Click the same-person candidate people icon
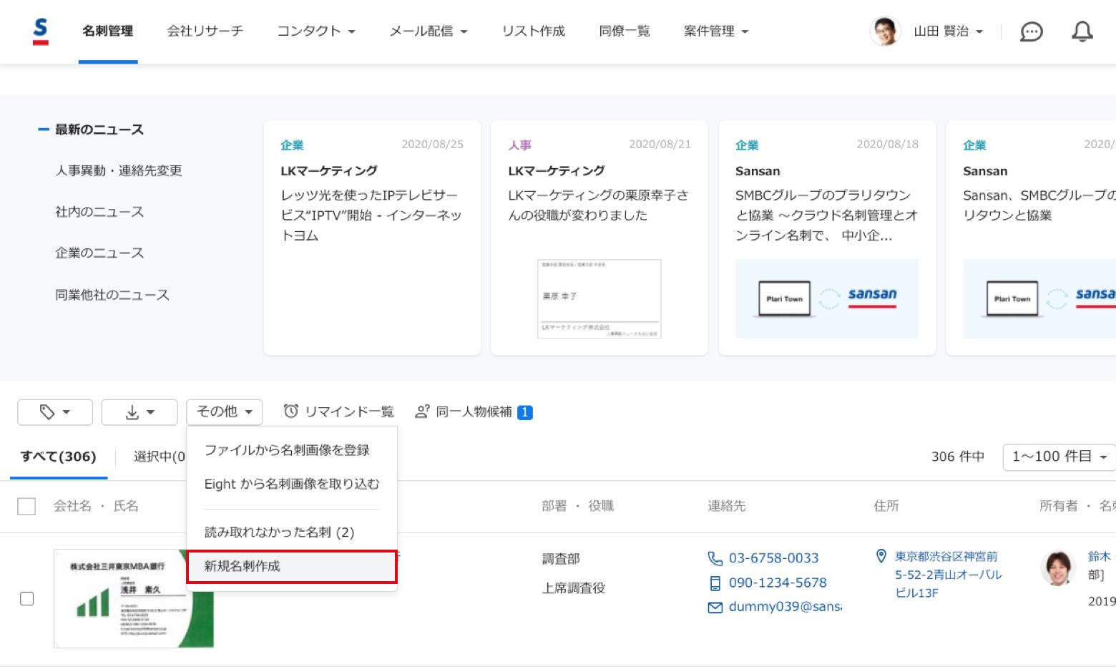This screenshot has height=667, width=1116. tap(422, 412)
